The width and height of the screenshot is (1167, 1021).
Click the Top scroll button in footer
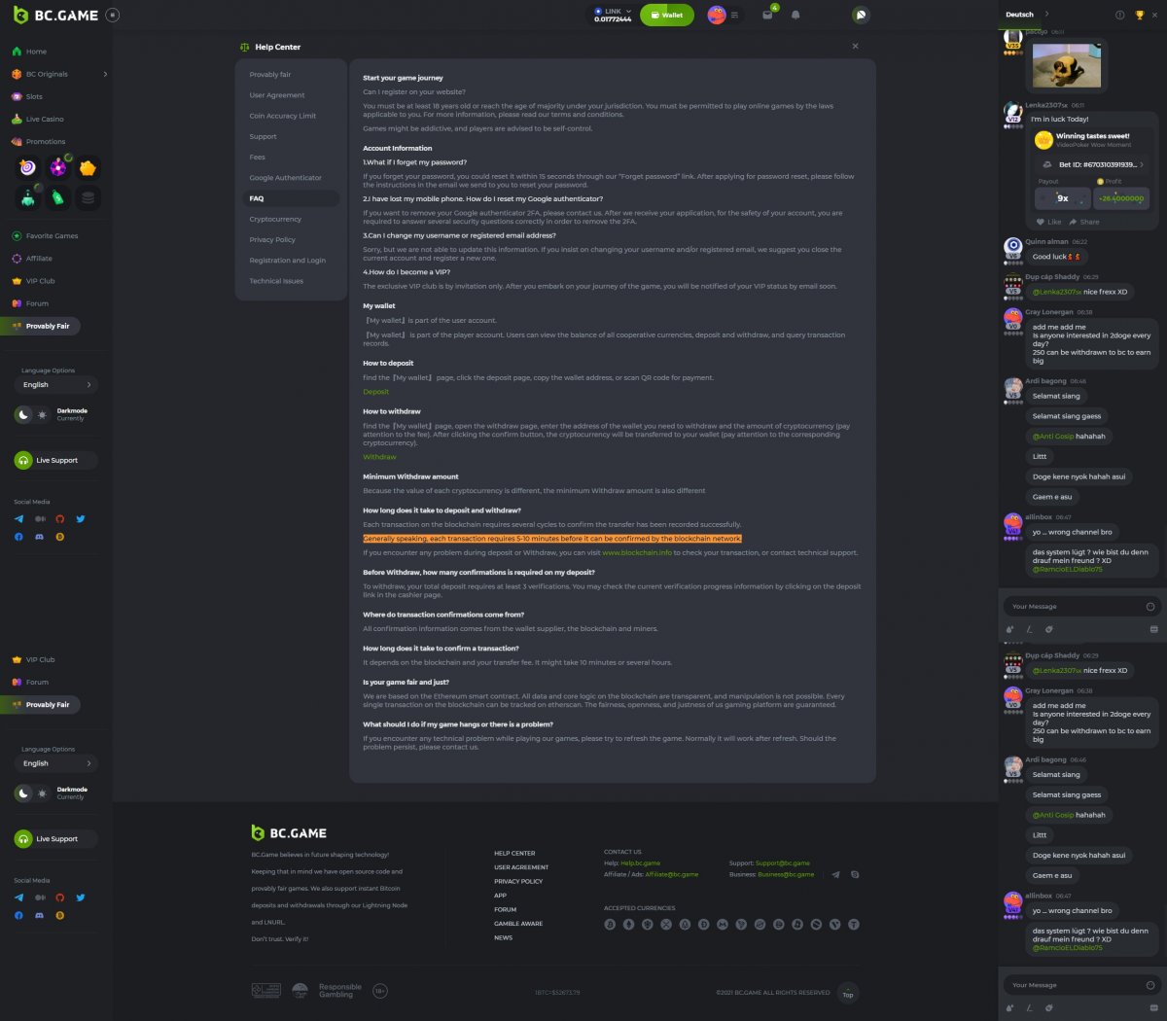(847, 994)
